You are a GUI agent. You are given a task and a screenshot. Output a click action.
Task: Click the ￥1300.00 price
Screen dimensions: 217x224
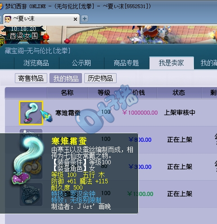tap(140, 194)
